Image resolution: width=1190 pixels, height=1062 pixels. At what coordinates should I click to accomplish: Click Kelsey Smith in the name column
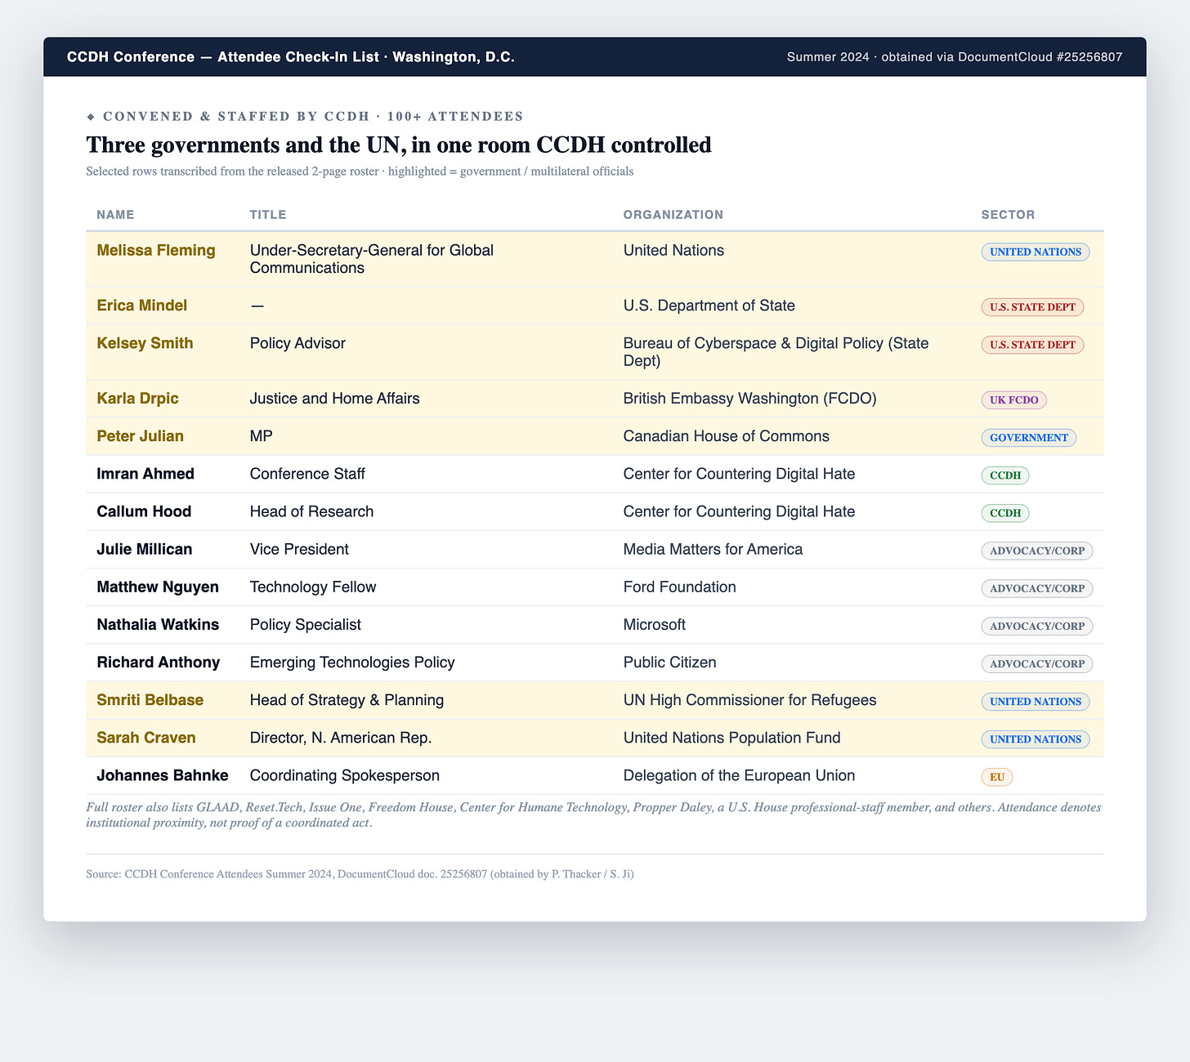click(145, 343)
